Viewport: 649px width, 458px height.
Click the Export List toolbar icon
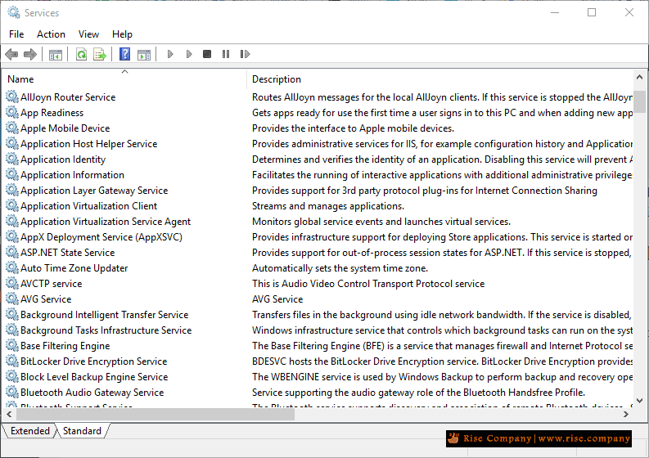[100, 54]
